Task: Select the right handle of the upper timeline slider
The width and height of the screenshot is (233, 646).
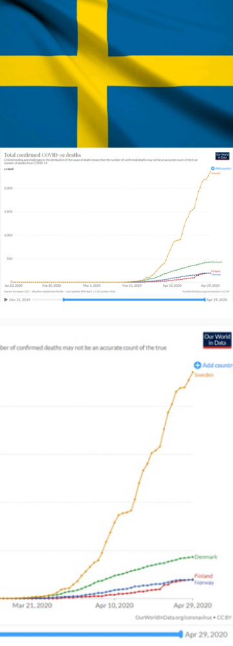Action: (205, 300)
